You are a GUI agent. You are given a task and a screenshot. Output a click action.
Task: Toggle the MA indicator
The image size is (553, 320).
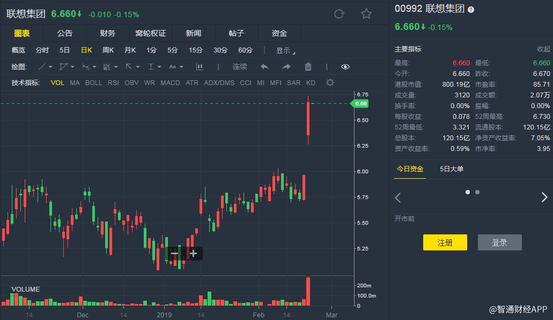pos(75,83)
